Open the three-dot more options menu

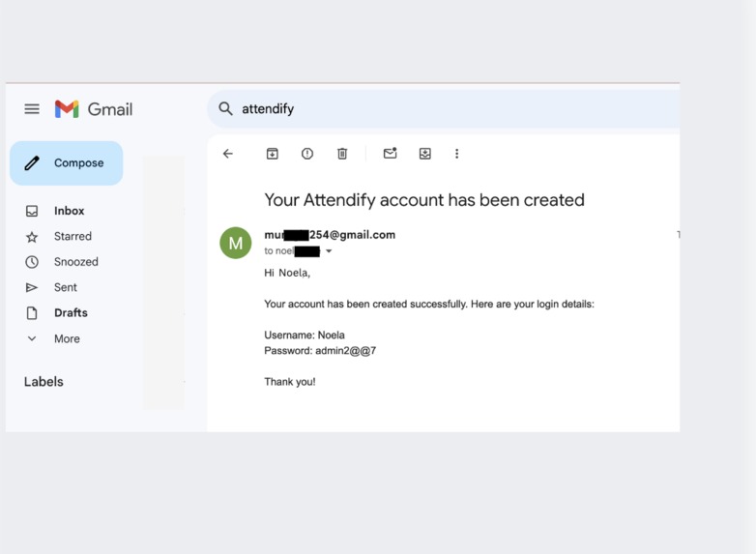[x=457, y=154]
